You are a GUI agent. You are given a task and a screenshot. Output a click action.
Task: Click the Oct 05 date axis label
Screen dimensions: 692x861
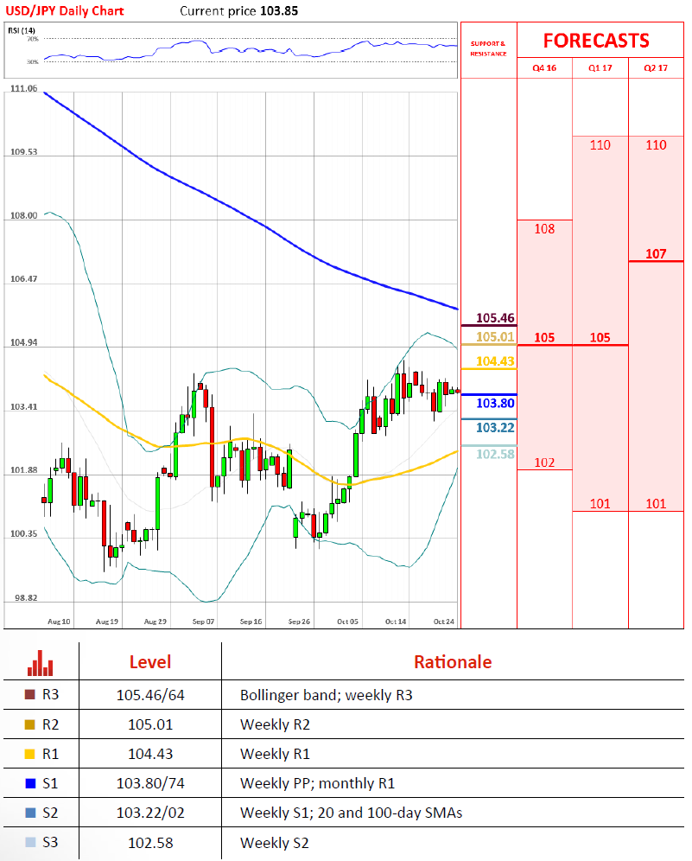(347, 622)
